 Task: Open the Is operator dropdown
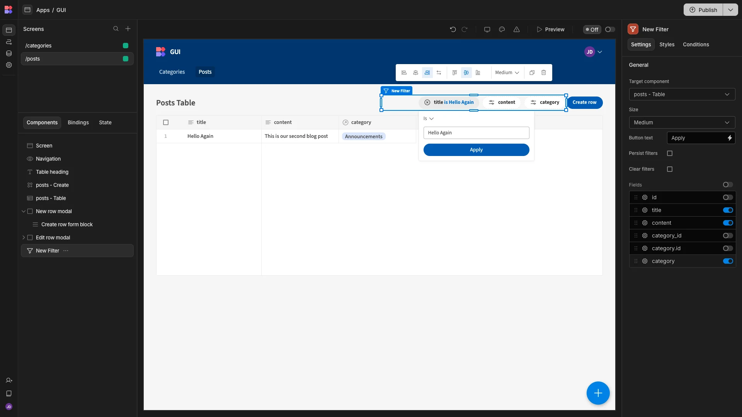click(429, 119)
